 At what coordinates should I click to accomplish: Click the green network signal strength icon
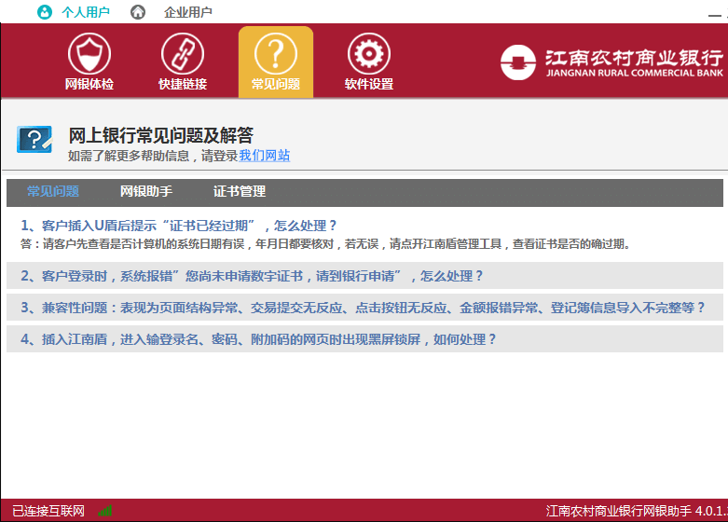click(105, 511)
